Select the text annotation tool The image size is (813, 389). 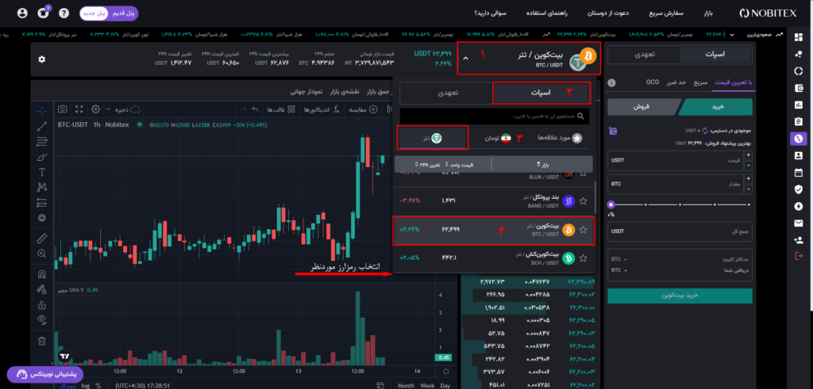pos(41,172)
